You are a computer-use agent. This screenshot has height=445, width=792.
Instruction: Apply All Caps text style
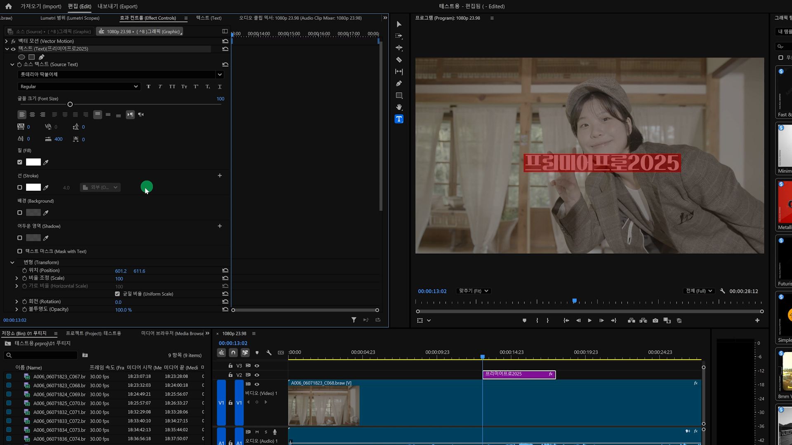(172, 87)
